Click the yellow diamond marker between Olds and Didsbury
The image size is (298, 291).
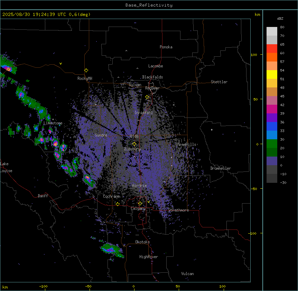[134, 144]
